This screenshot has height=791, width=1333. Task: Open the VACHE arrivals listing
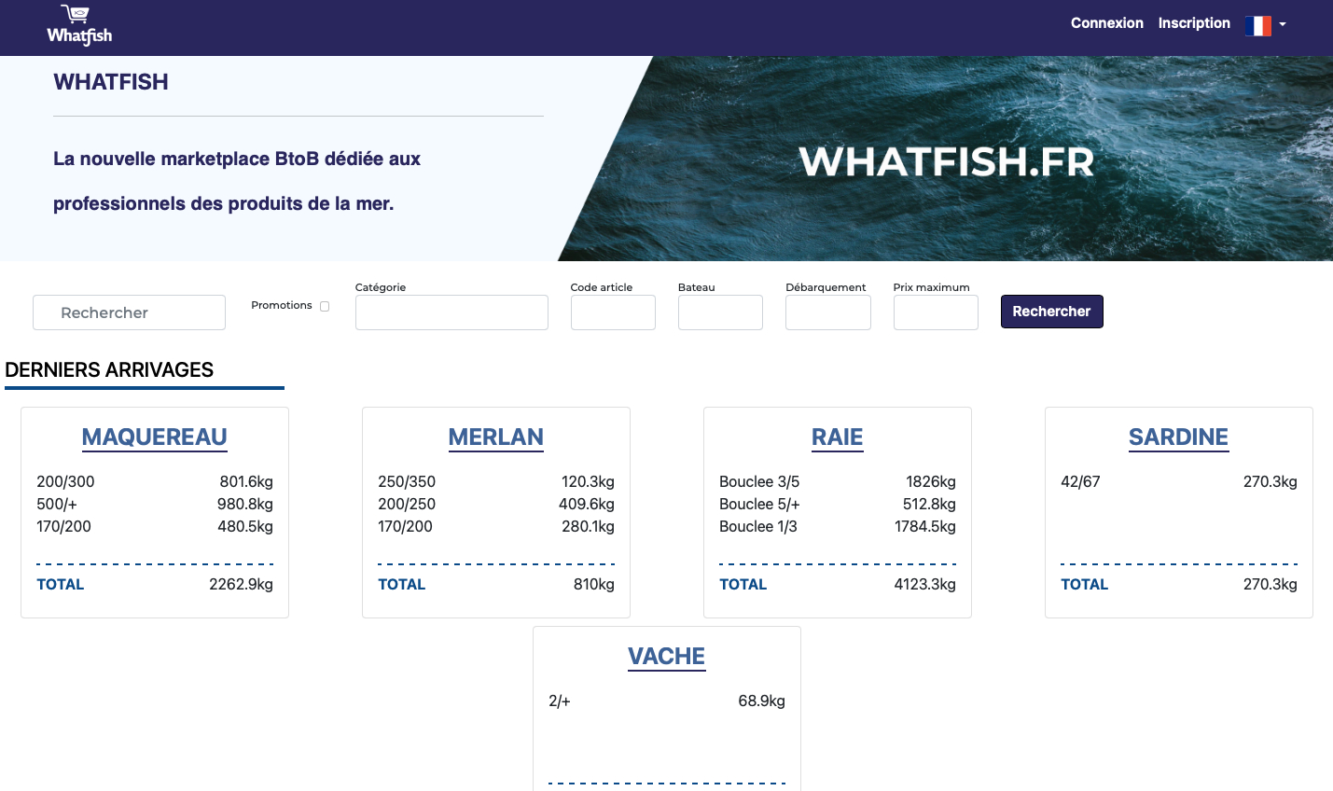(666, 656)
